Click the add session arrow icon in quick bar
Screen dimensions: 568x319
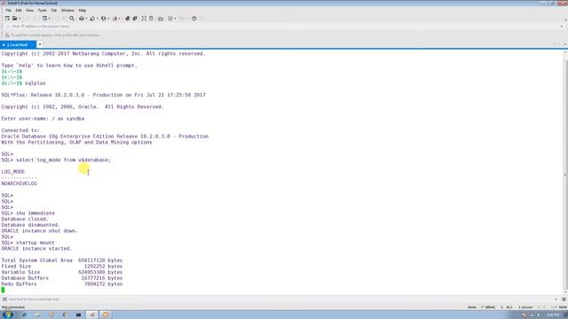pyautogui.click(x=7, y=35)
